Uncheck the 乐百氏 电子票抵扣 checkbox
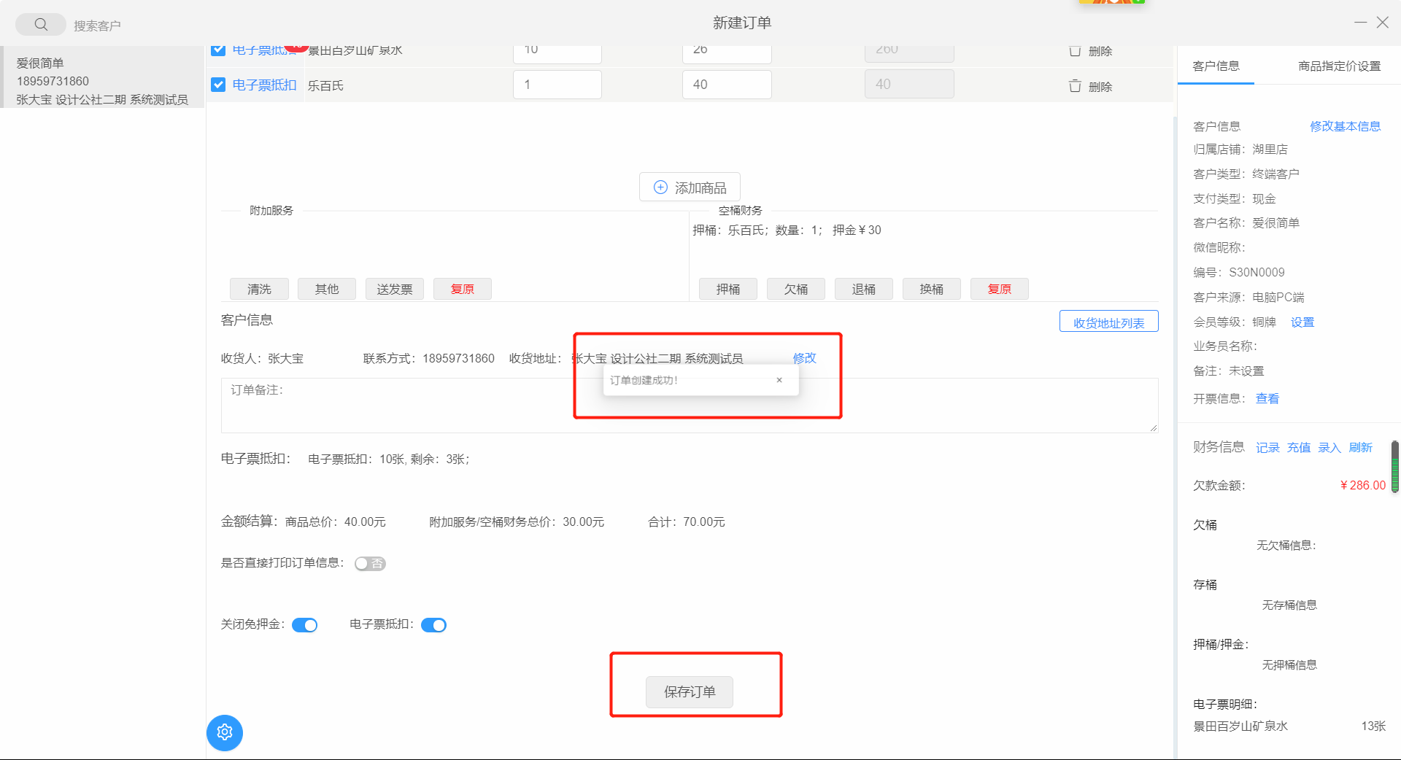Image resolution: width=1401 pixels, height=760 pixels. click(218, 85)
